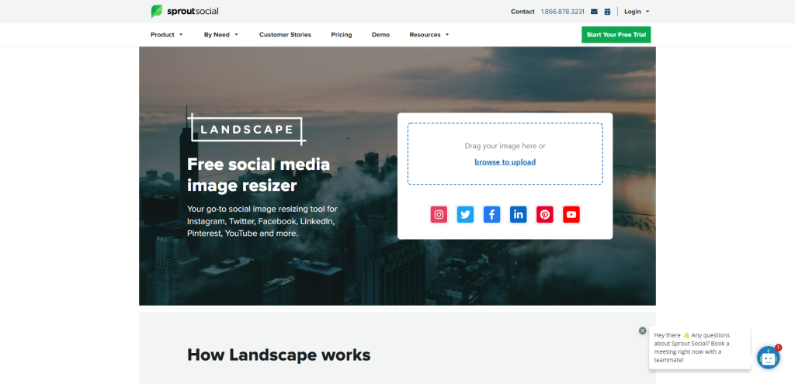Open the Product dropdown menu

167,35
